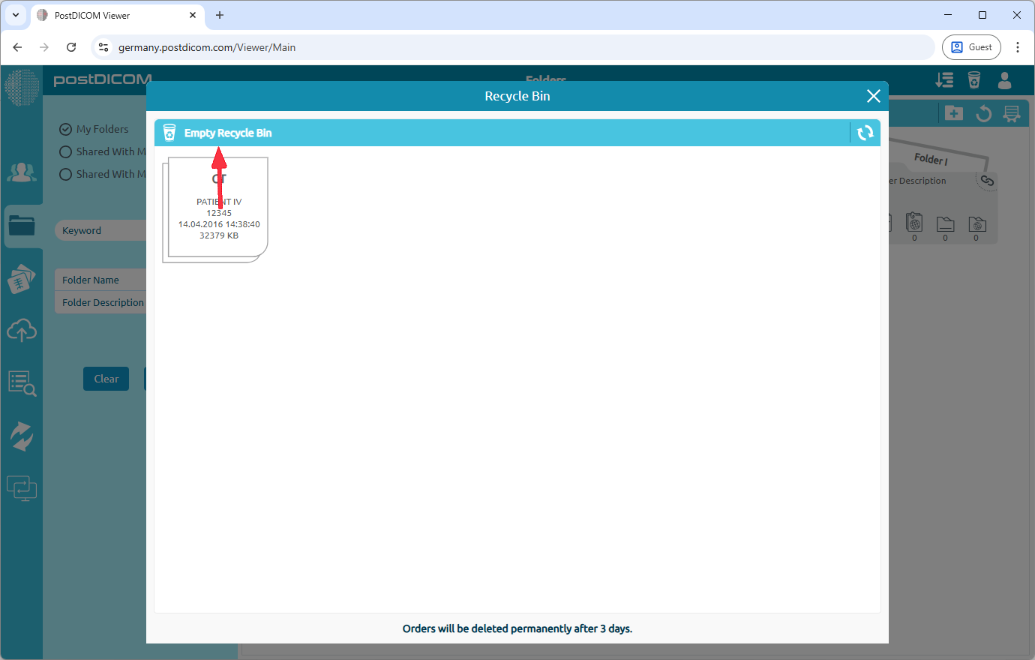
Task: Refresh the Recycle Bin contents
Action: click(865, 133)
